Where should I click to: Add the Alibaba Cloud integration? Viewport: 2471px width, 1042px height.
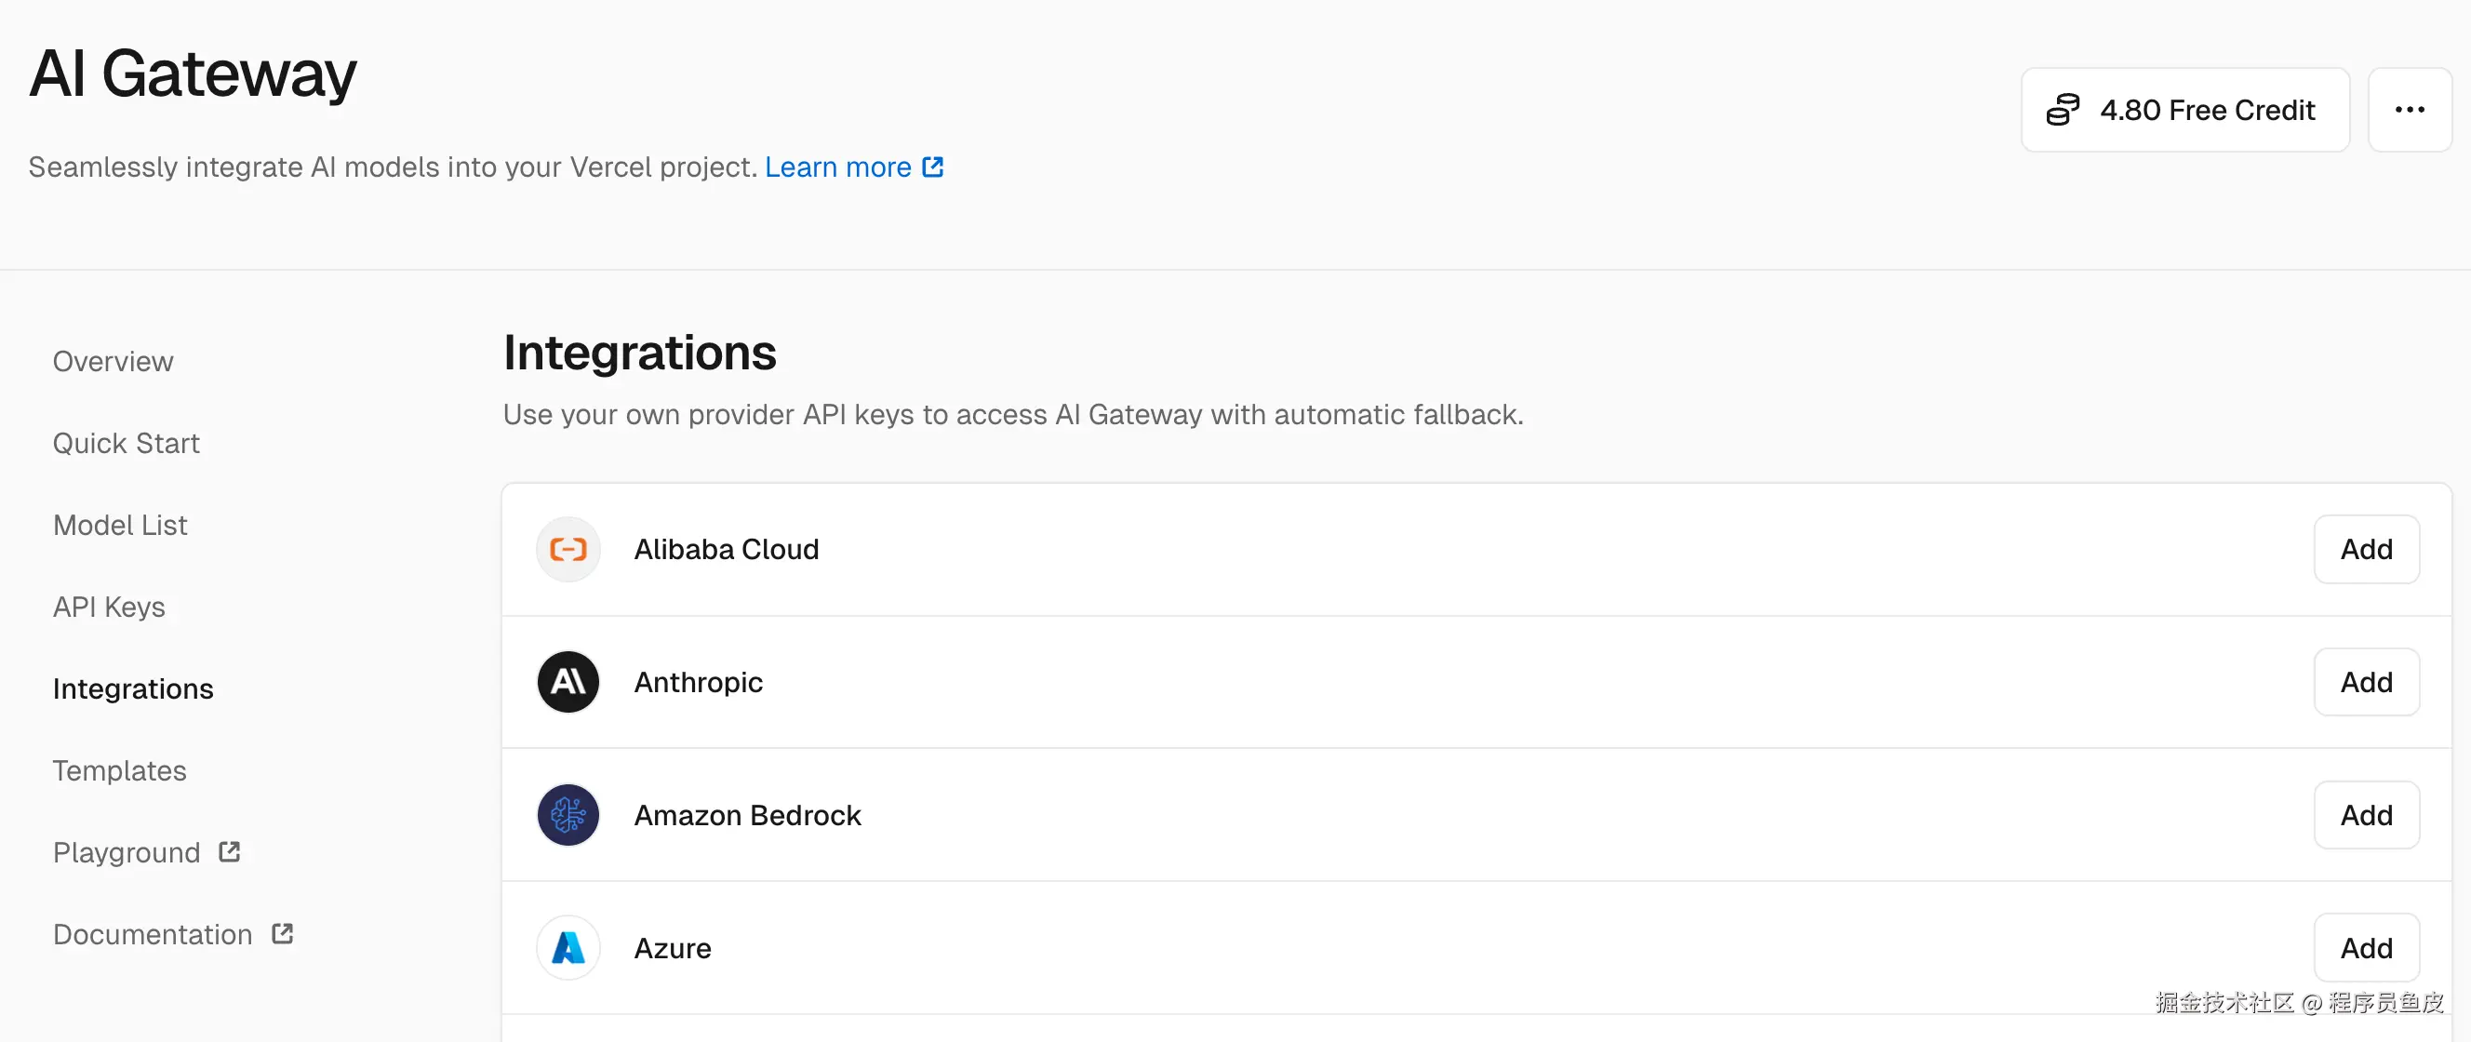[2366, 549]
